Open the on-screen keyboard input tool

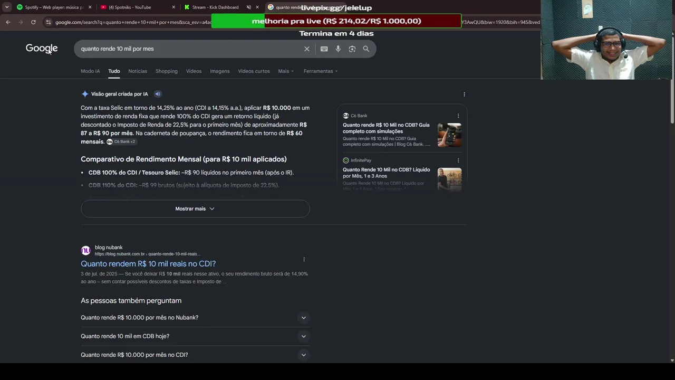pos(324,49)
